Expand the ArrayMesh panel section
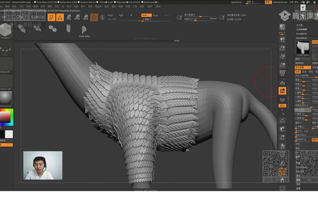The image size is (318, 199). tap(302, 34)
